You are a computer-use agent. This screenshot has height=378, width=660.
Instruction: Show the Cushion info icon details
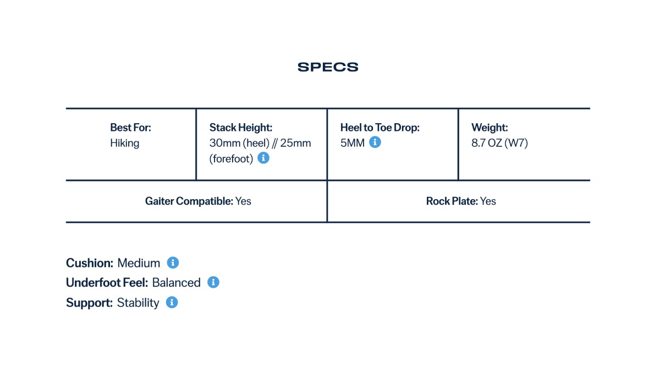pyautogui.click(x=173, y=262)
